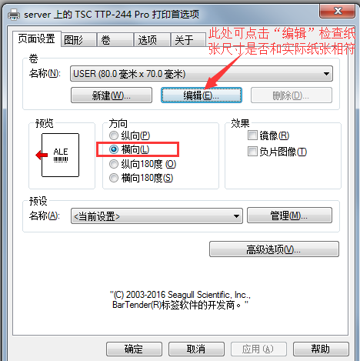This screenshot has width=360, height=361.
Task: Open the 关于 tab
Action: pyautogui.click(x=188, y=40)
